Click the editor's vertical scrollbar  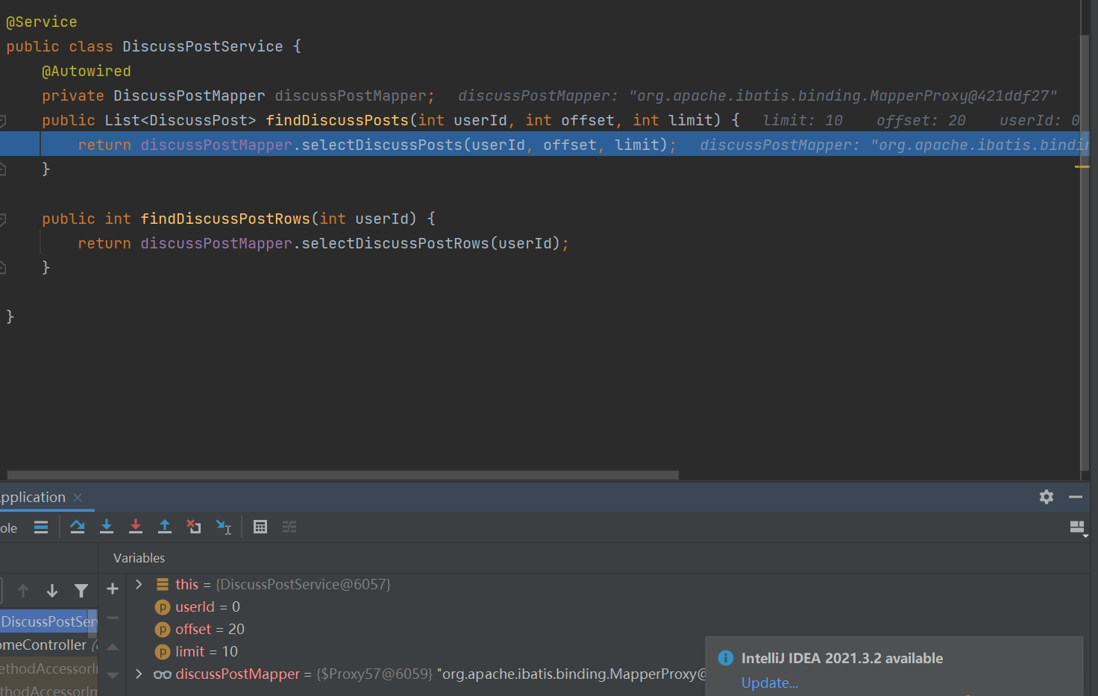pyautogui.click(x=1085, y=251)
